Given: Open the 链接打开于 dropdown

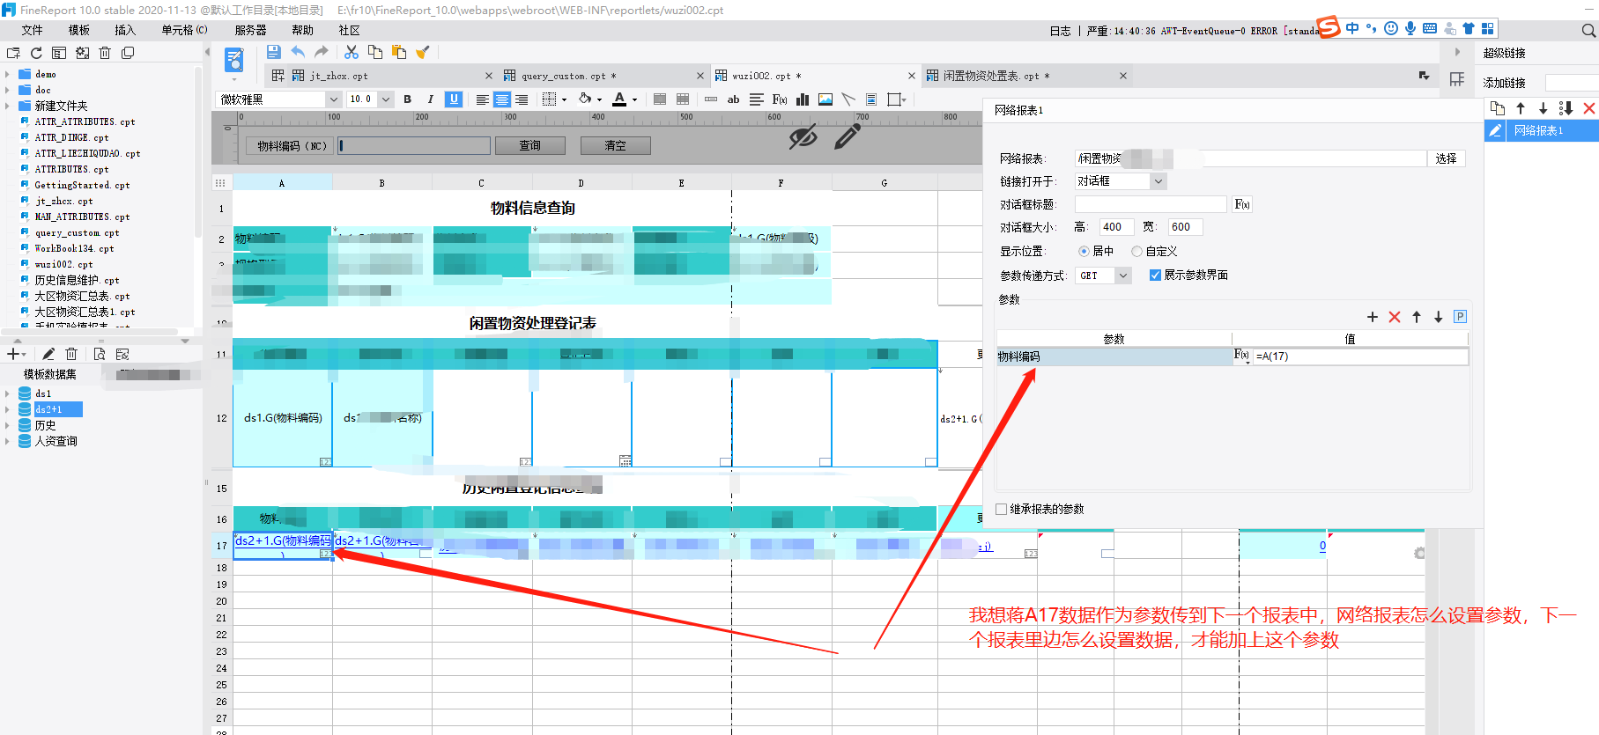Looking at the screenshot, I should (1158, 181).
